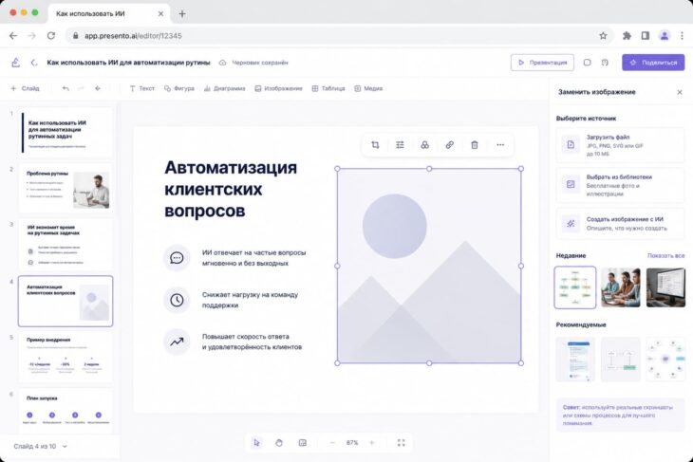This screenshot has height=462, width=693.
Task: Click the trend arrow icon on slide
Action: 177,342
